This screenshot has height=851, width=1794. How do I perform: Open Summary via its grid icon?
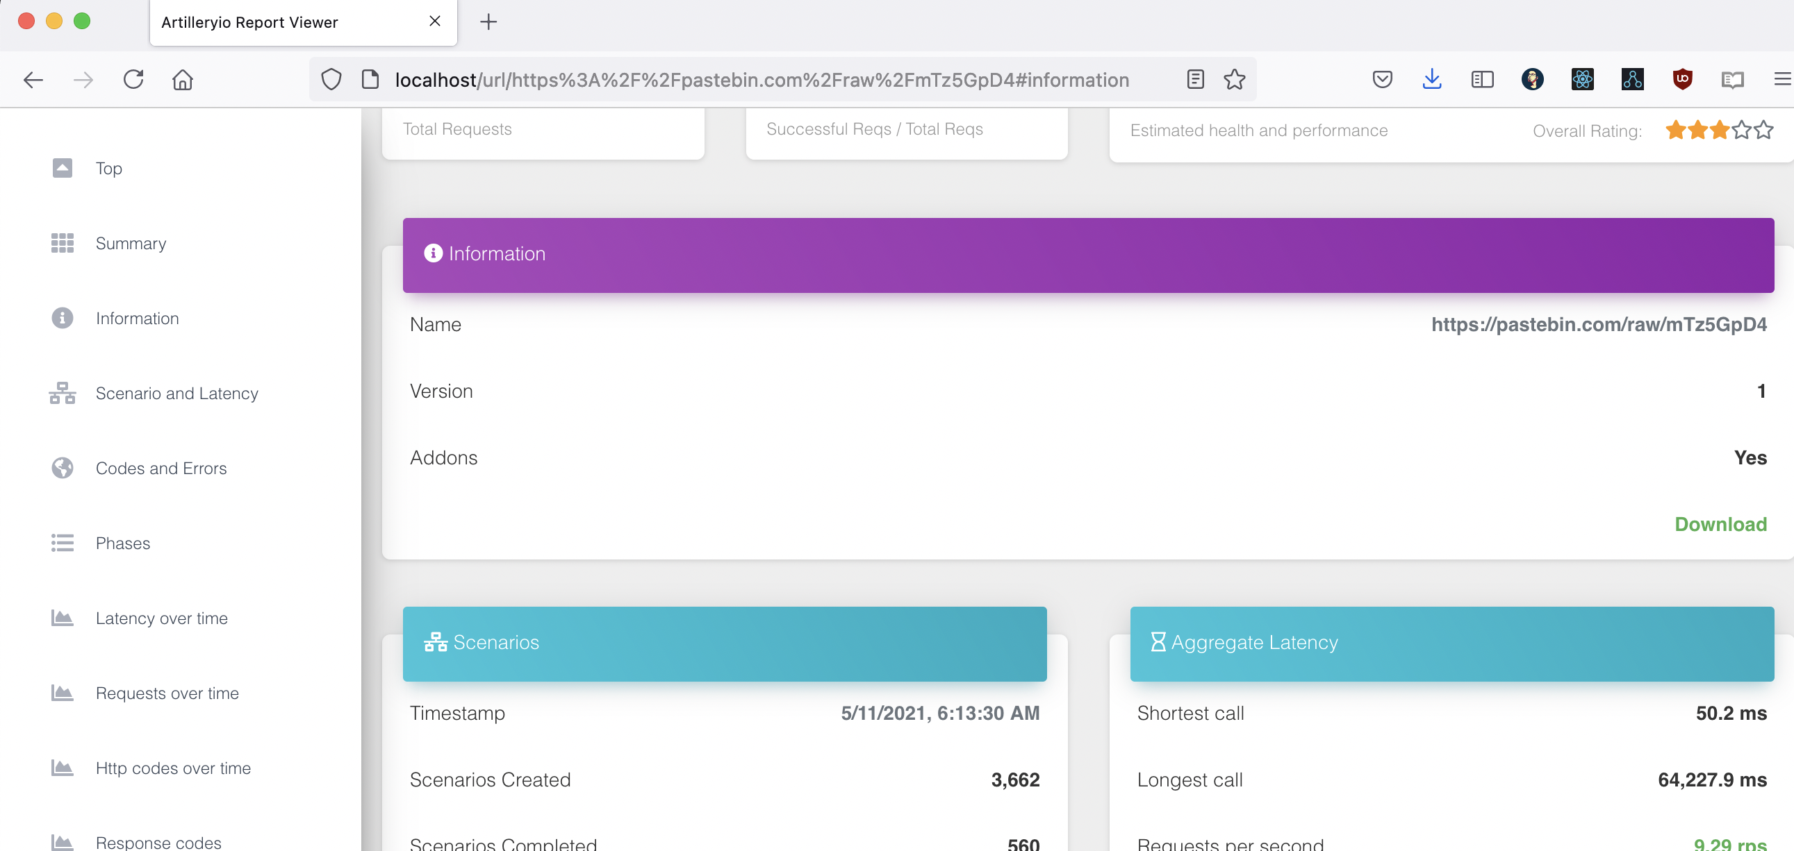tap(62, 243)
